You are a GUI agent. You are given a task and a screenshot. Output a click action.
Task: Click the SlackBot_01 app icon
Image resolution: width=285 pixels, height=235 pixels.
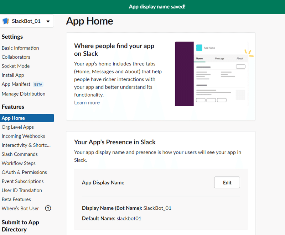click(6, 21)
